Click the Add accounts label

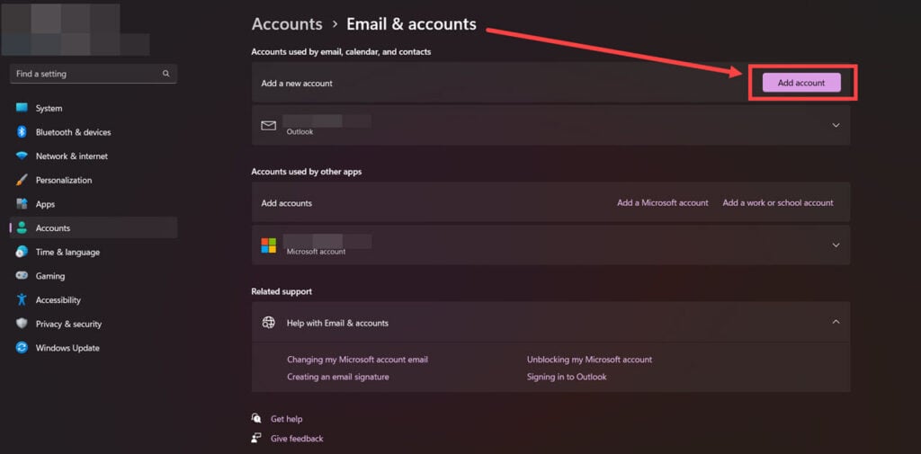287,203
